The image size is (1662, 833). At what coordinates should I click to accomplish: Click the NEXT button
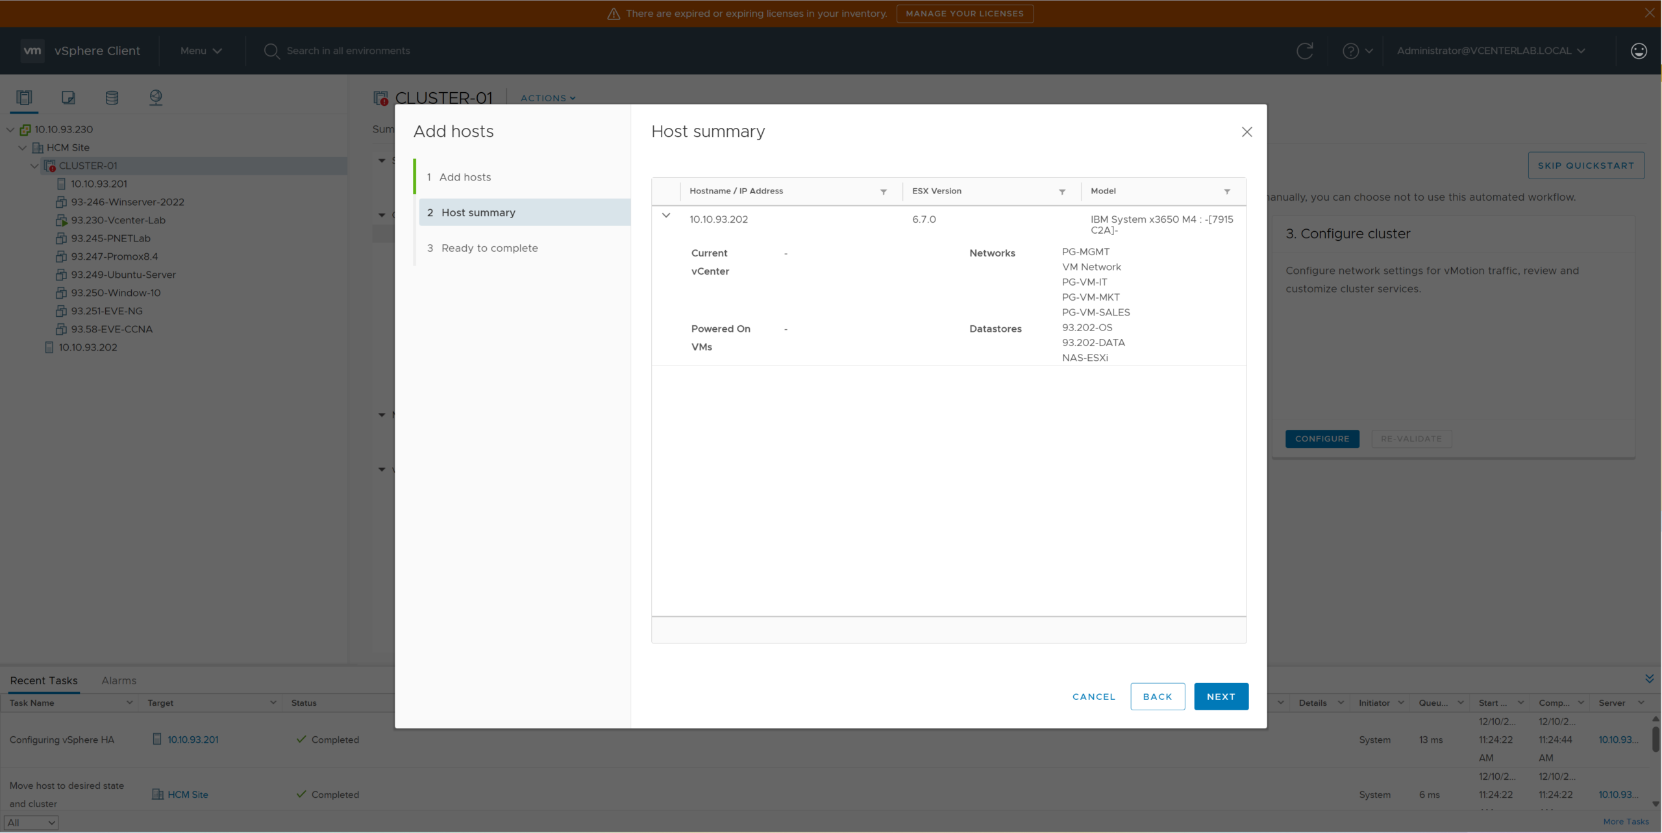point(1221,697)
